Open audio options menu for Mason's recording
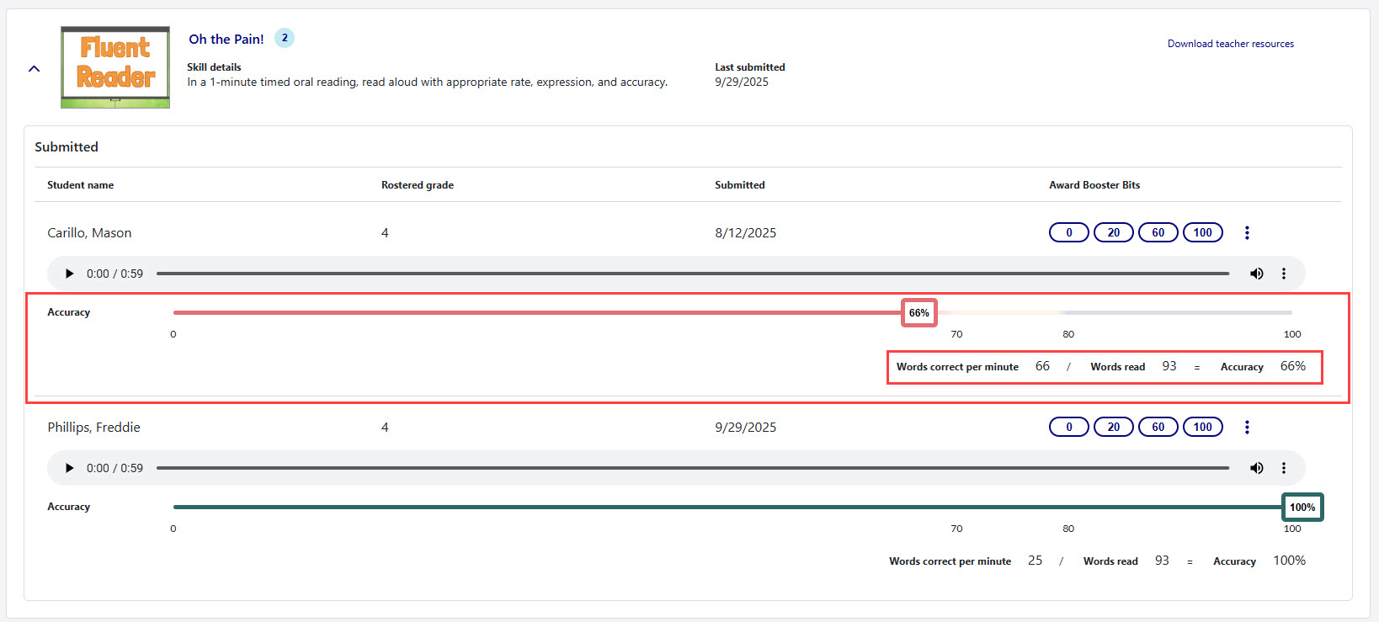 click(x=1284, y=274)
